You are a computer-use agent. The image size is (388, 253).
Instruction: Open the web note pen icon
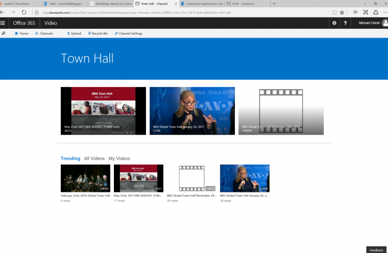365,12
